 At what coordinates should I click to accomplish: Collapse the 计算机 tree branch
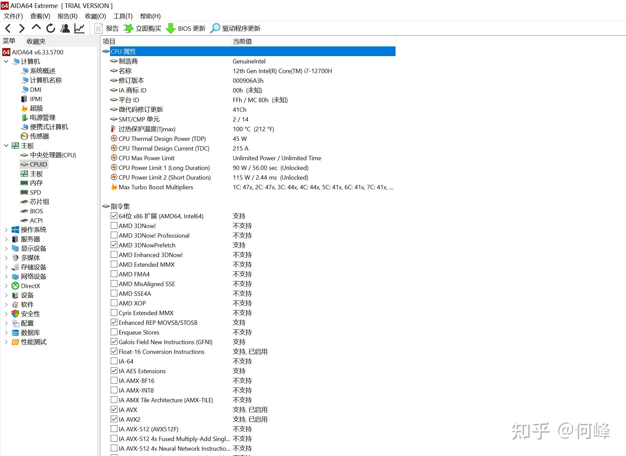(6, 61)
